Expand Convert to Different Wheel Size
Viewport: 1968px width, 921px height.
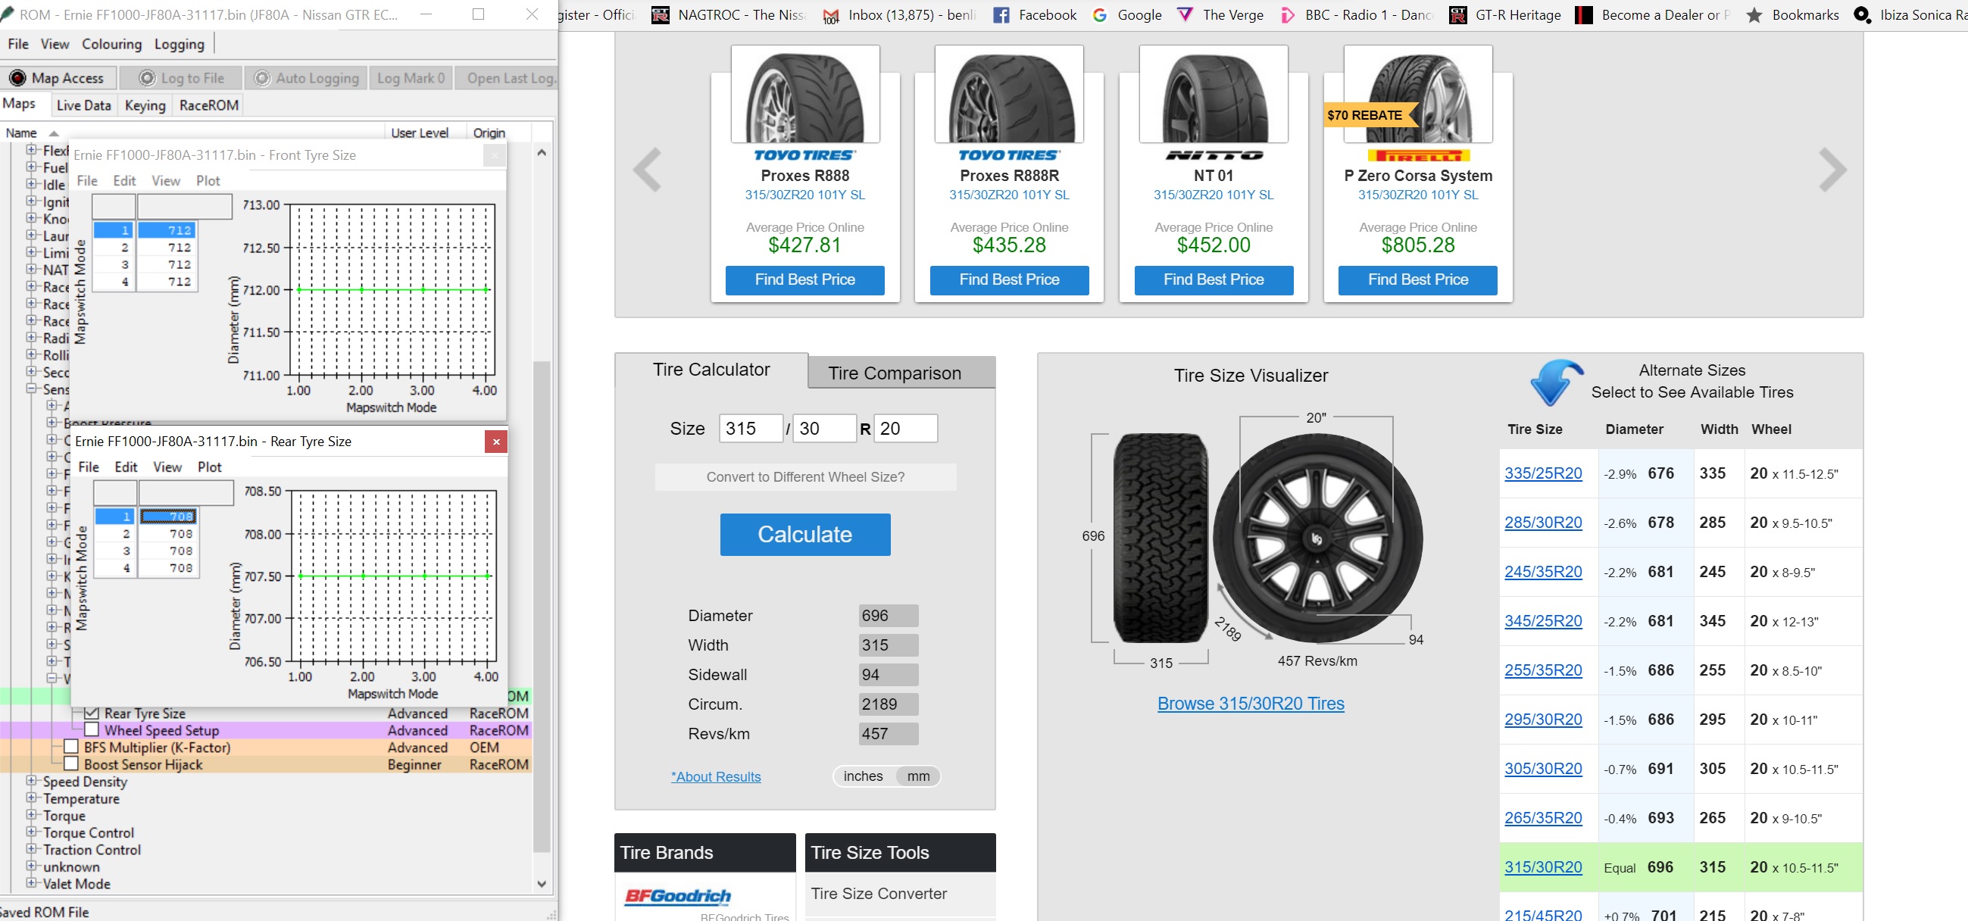coord(805,476)
